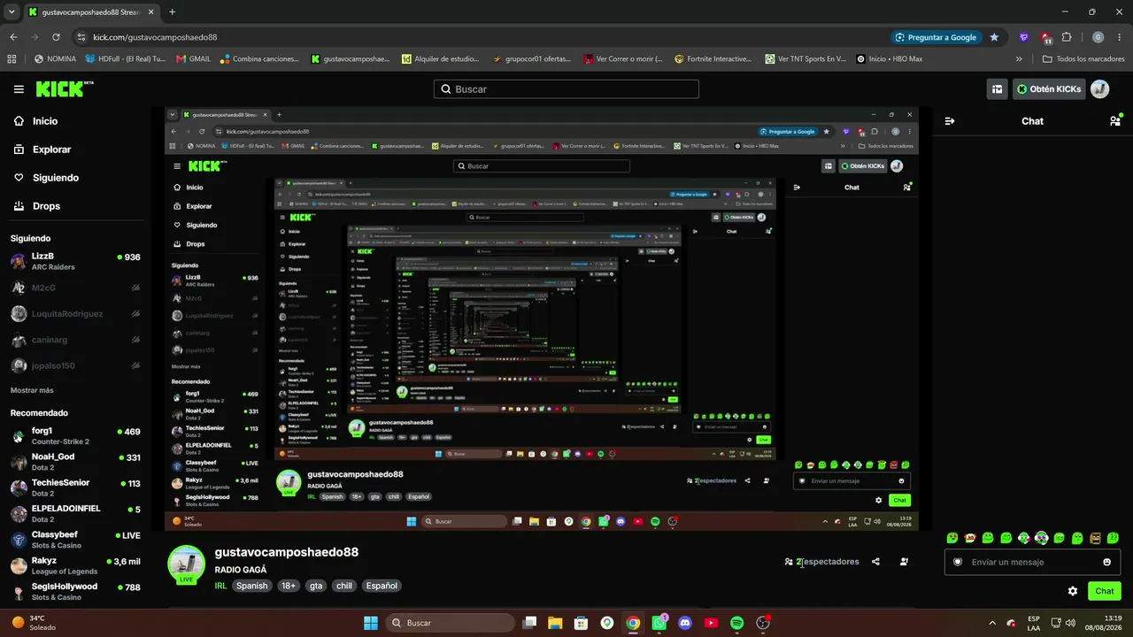Open Spotify from the taskbar

pos(736,623)
